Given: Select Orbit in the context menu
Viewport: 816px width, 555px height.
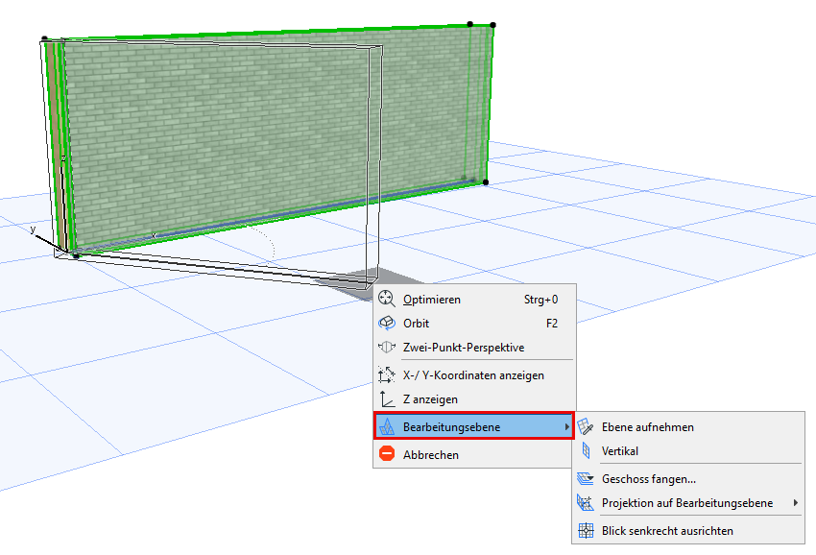Looking at the screenshot, I should point(474,324).
